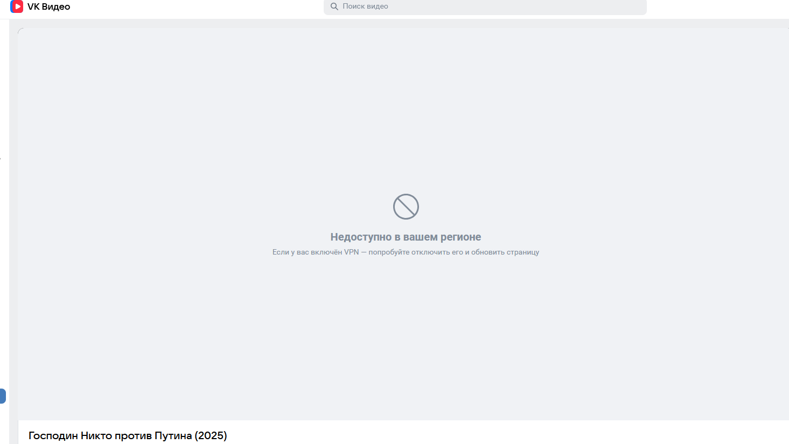The image size is (789, 444).
Task: Click the word VPN in hint
Action: pos(352,252)
